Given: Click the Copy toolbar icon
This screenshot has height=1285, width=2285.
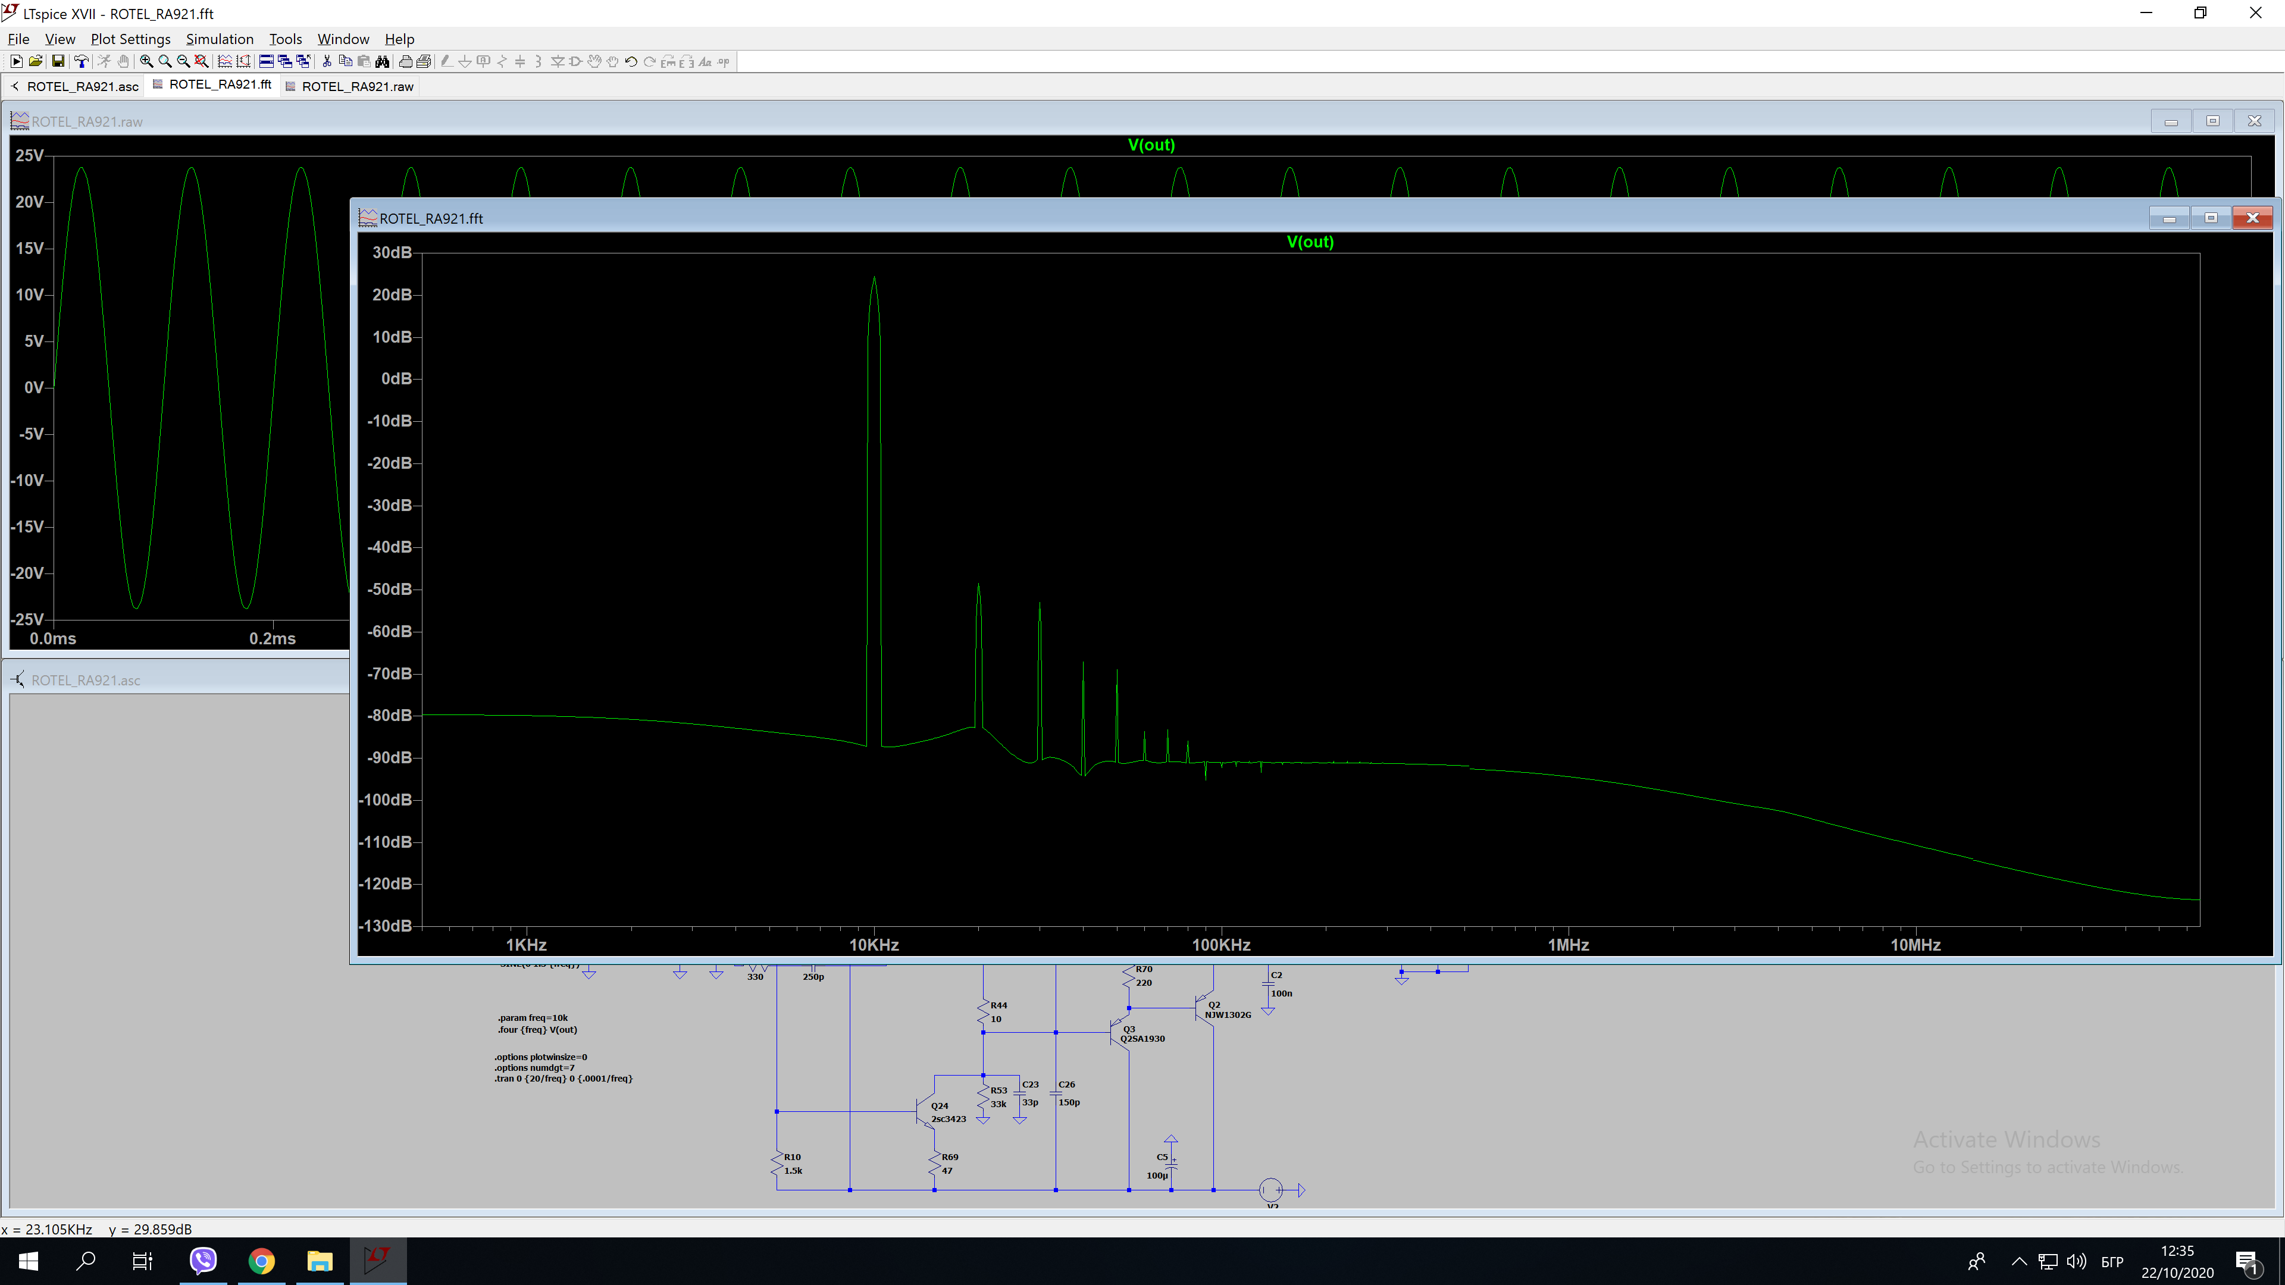Looking at the screenshot, I should click(345, 61).
